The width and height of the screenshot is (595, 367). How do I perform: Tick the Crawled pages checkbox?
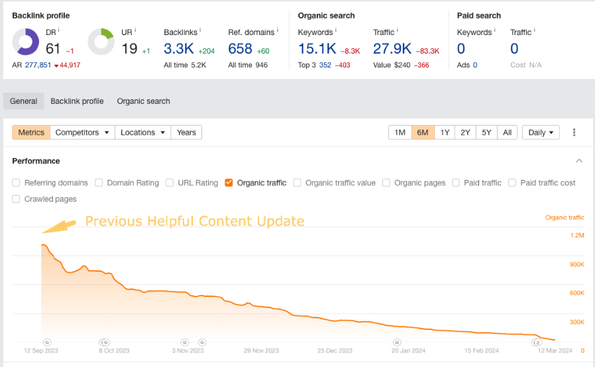click(x=16, y=199)
